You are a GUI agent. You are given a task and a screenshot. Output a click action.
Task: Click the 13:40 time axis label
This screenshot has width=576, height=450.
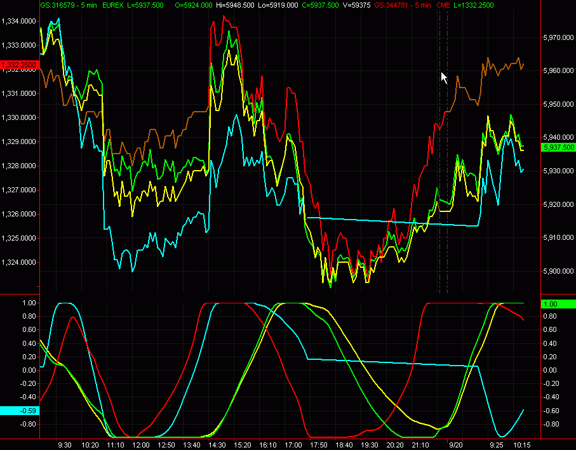(x=191, y=445)
